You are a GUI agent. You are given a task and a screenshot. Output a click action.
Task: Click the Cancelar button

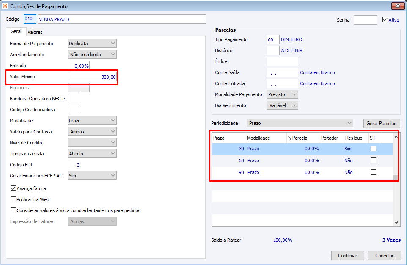tap(384, 256)
